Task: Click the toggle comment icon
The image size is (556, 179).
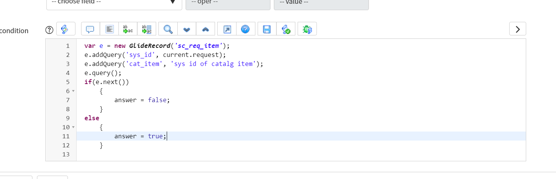Action: pos(90,29)
